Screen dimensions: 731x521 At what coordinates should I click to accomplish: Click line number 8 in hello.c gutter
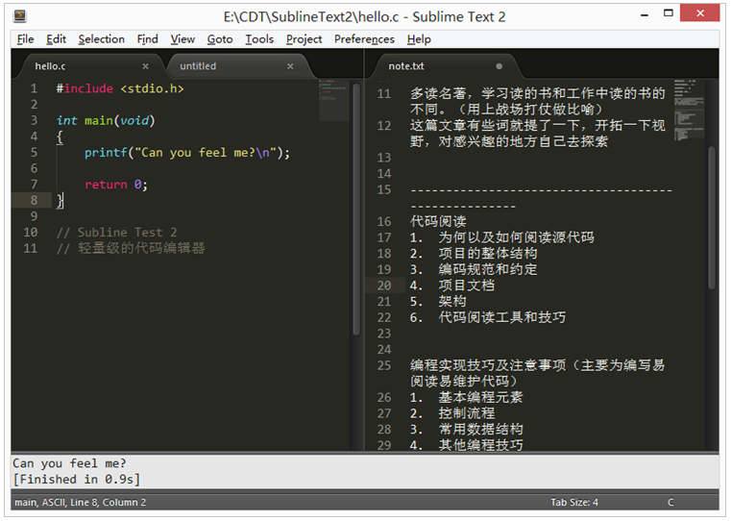point(34,201)
